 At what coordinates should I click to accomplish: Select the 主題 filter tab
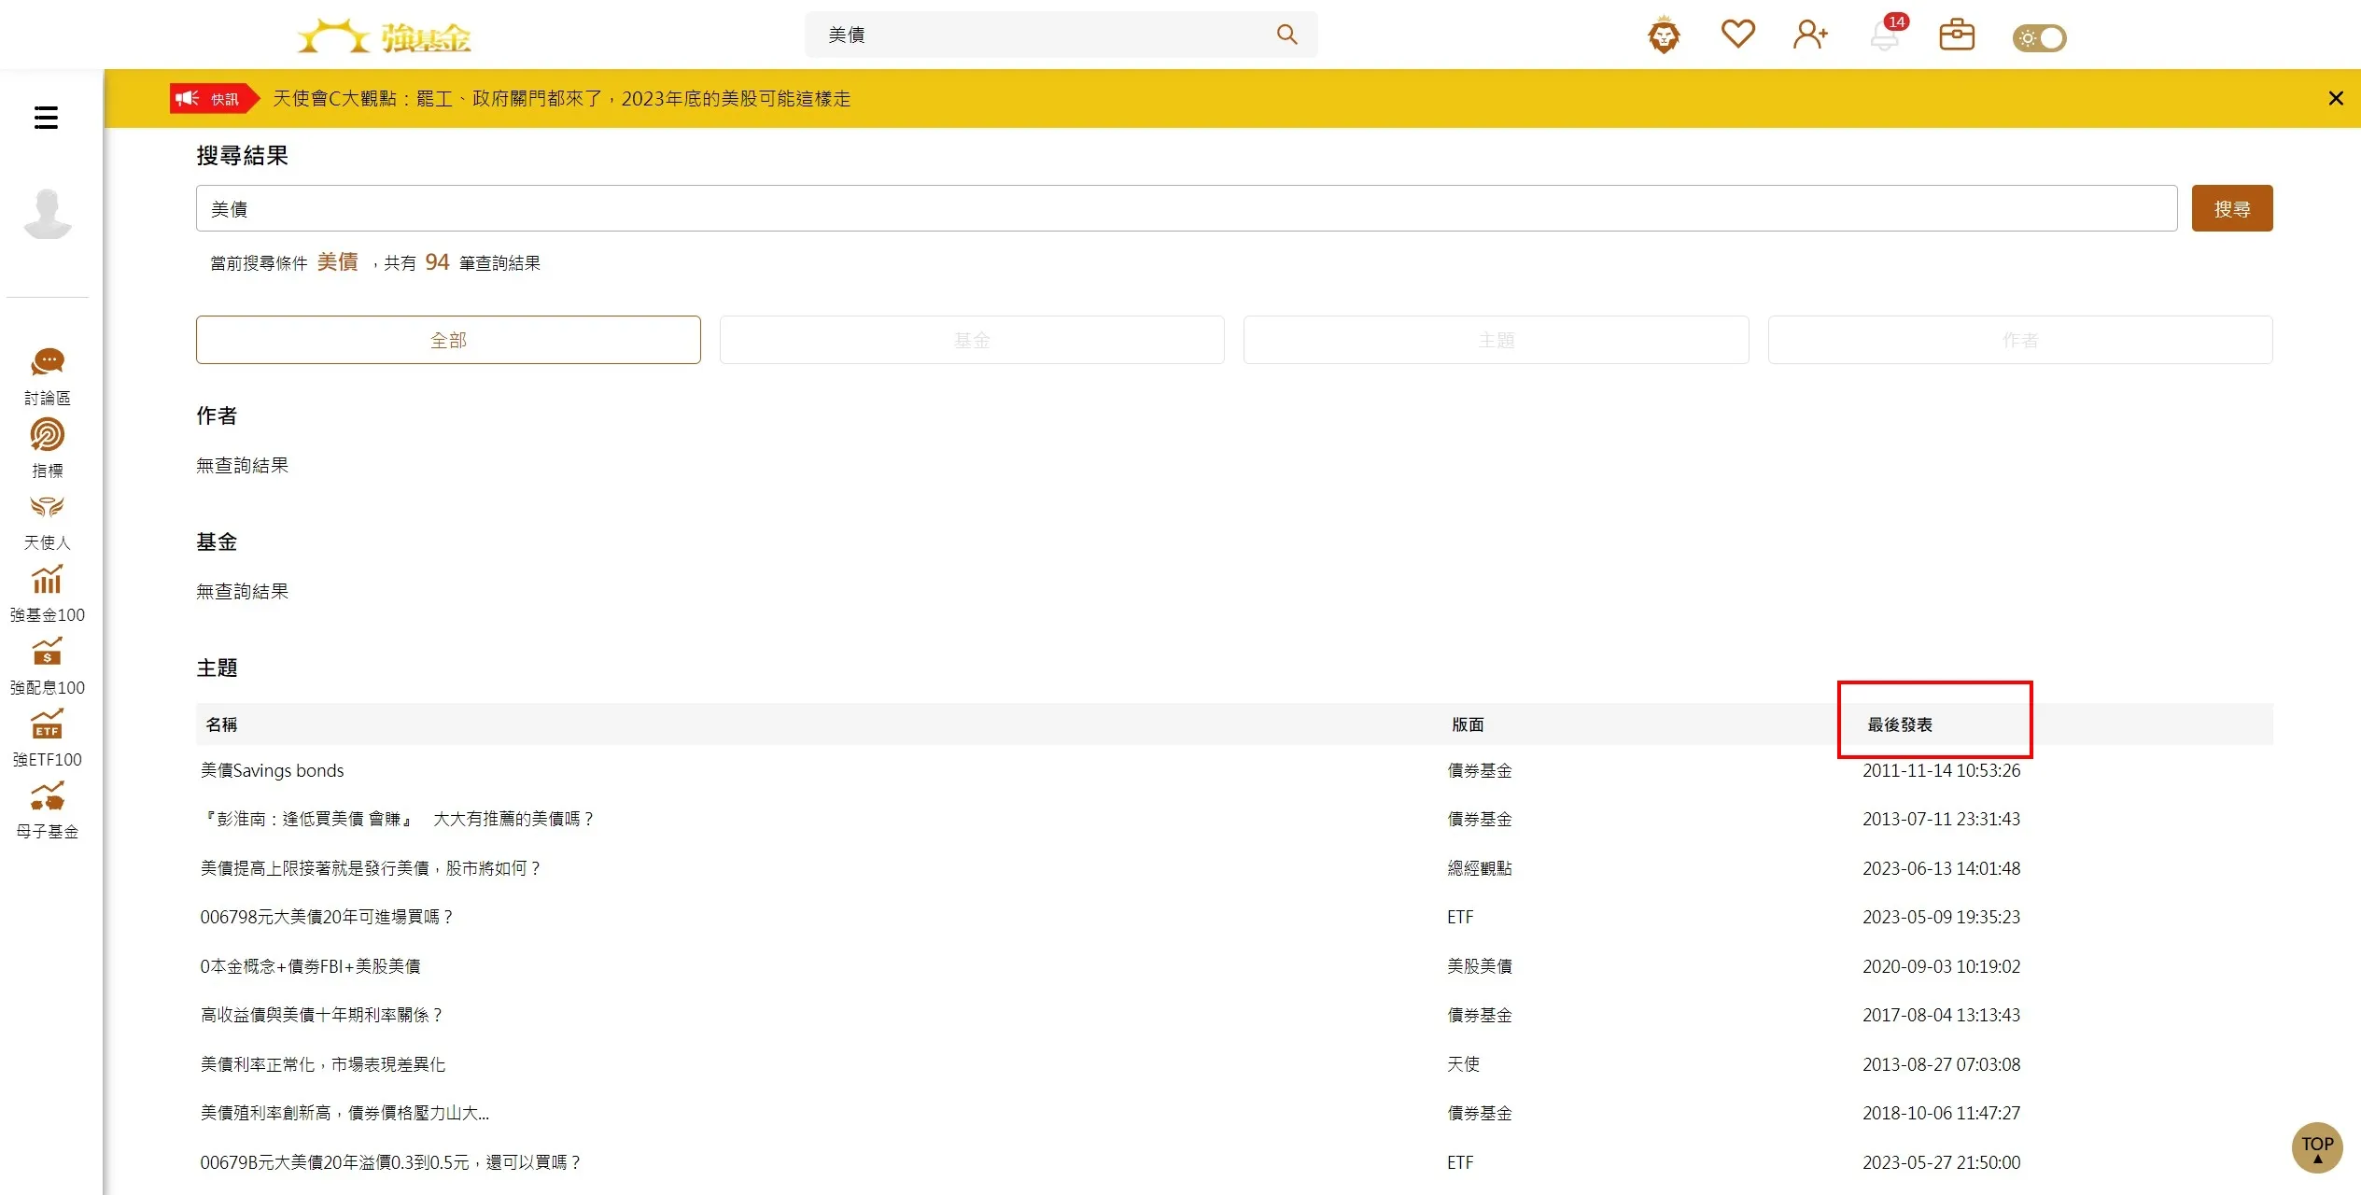click(x=1496, y=340)
